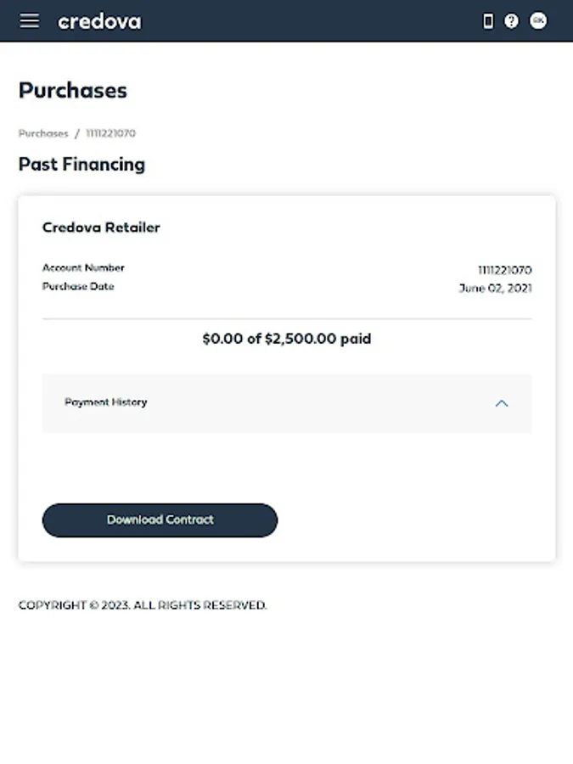Collapse Payment History with the chevron arrow
Image resolution: width=573 pixels, height=764 pixels.
(502, 403)
